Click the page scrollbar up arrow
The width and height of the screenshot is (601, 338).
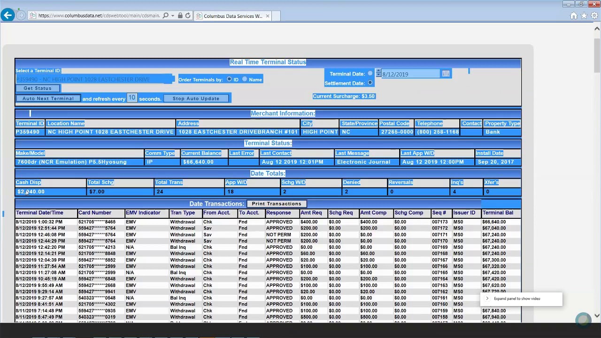click(x=597, y=29)
